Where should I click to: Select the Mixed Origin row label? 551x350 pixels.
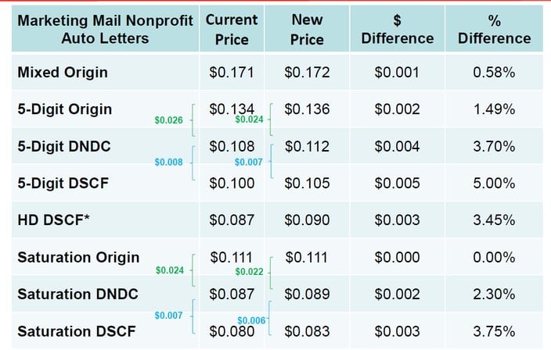click(x=63, y=73)
